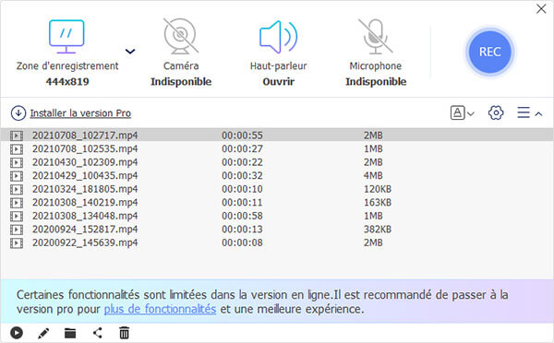This screenshot has width=554, height=343.
Task: Delete the selected recording with trash icon
Action: coord(124,333)
